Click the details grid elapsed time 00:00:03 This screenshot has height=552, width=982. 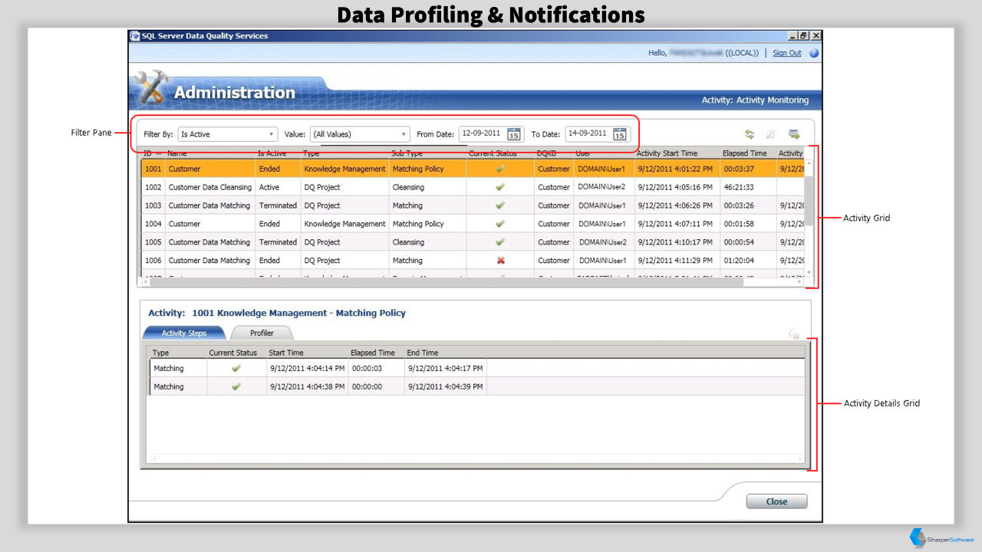[366, 368]
